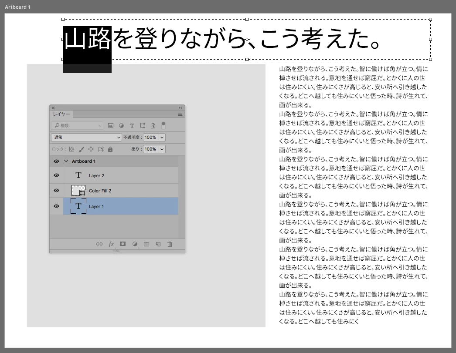Click the first line of the body paragraph
The height and width of the screenshot is (353, 456).
(x=354, y=69)
